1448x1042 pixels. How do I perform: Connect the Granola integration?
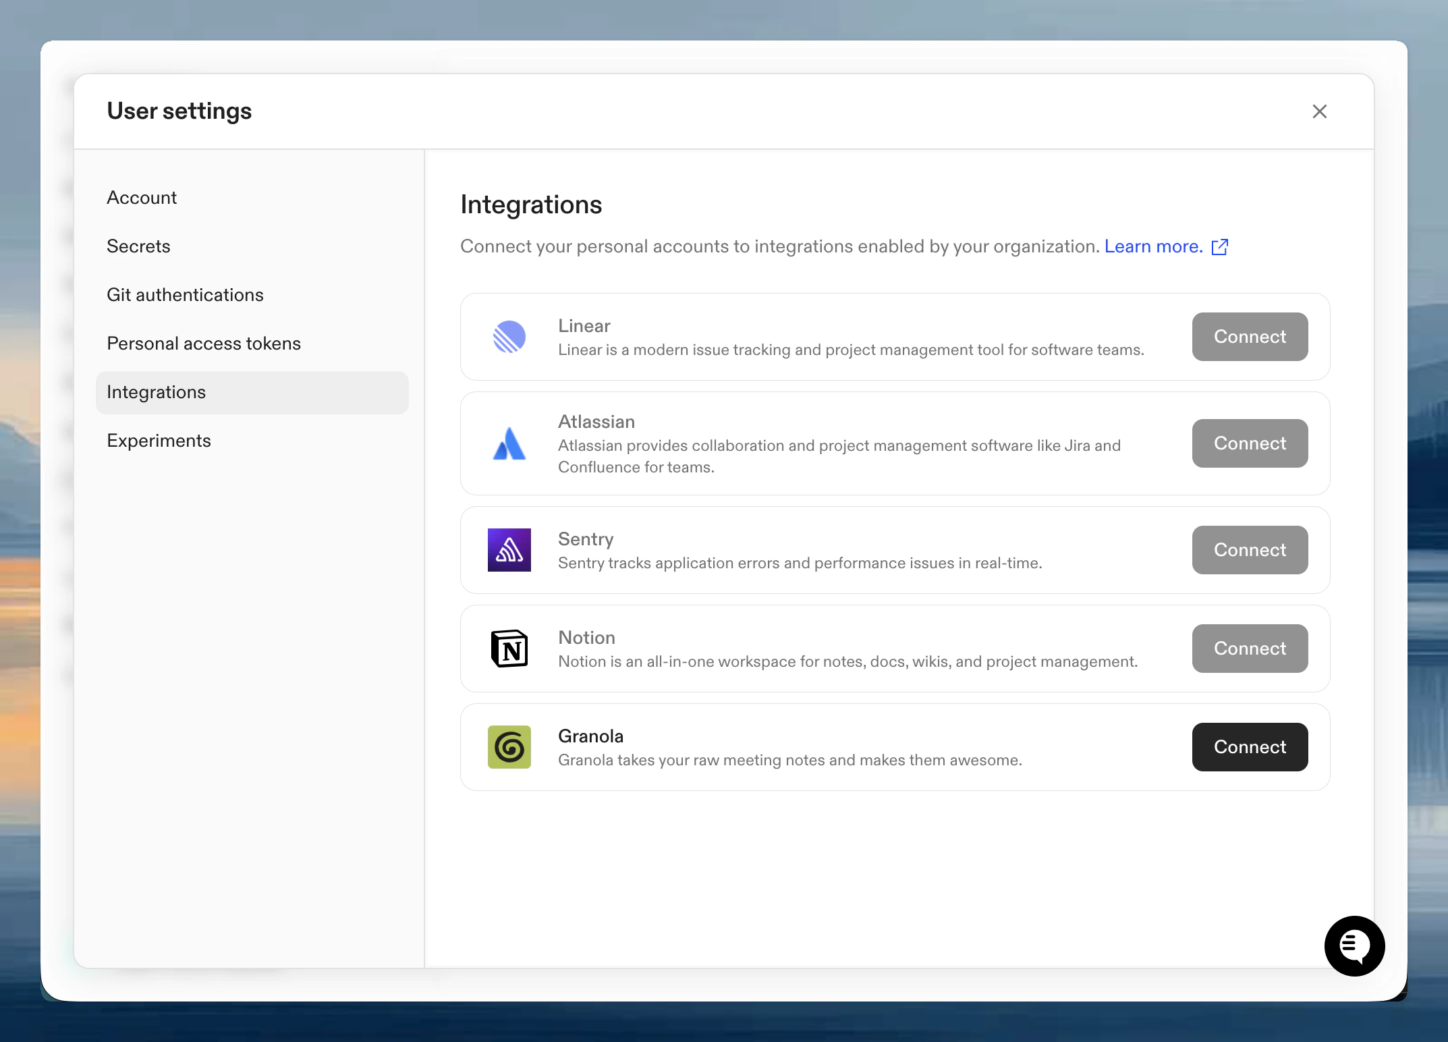click(1250, 747)
